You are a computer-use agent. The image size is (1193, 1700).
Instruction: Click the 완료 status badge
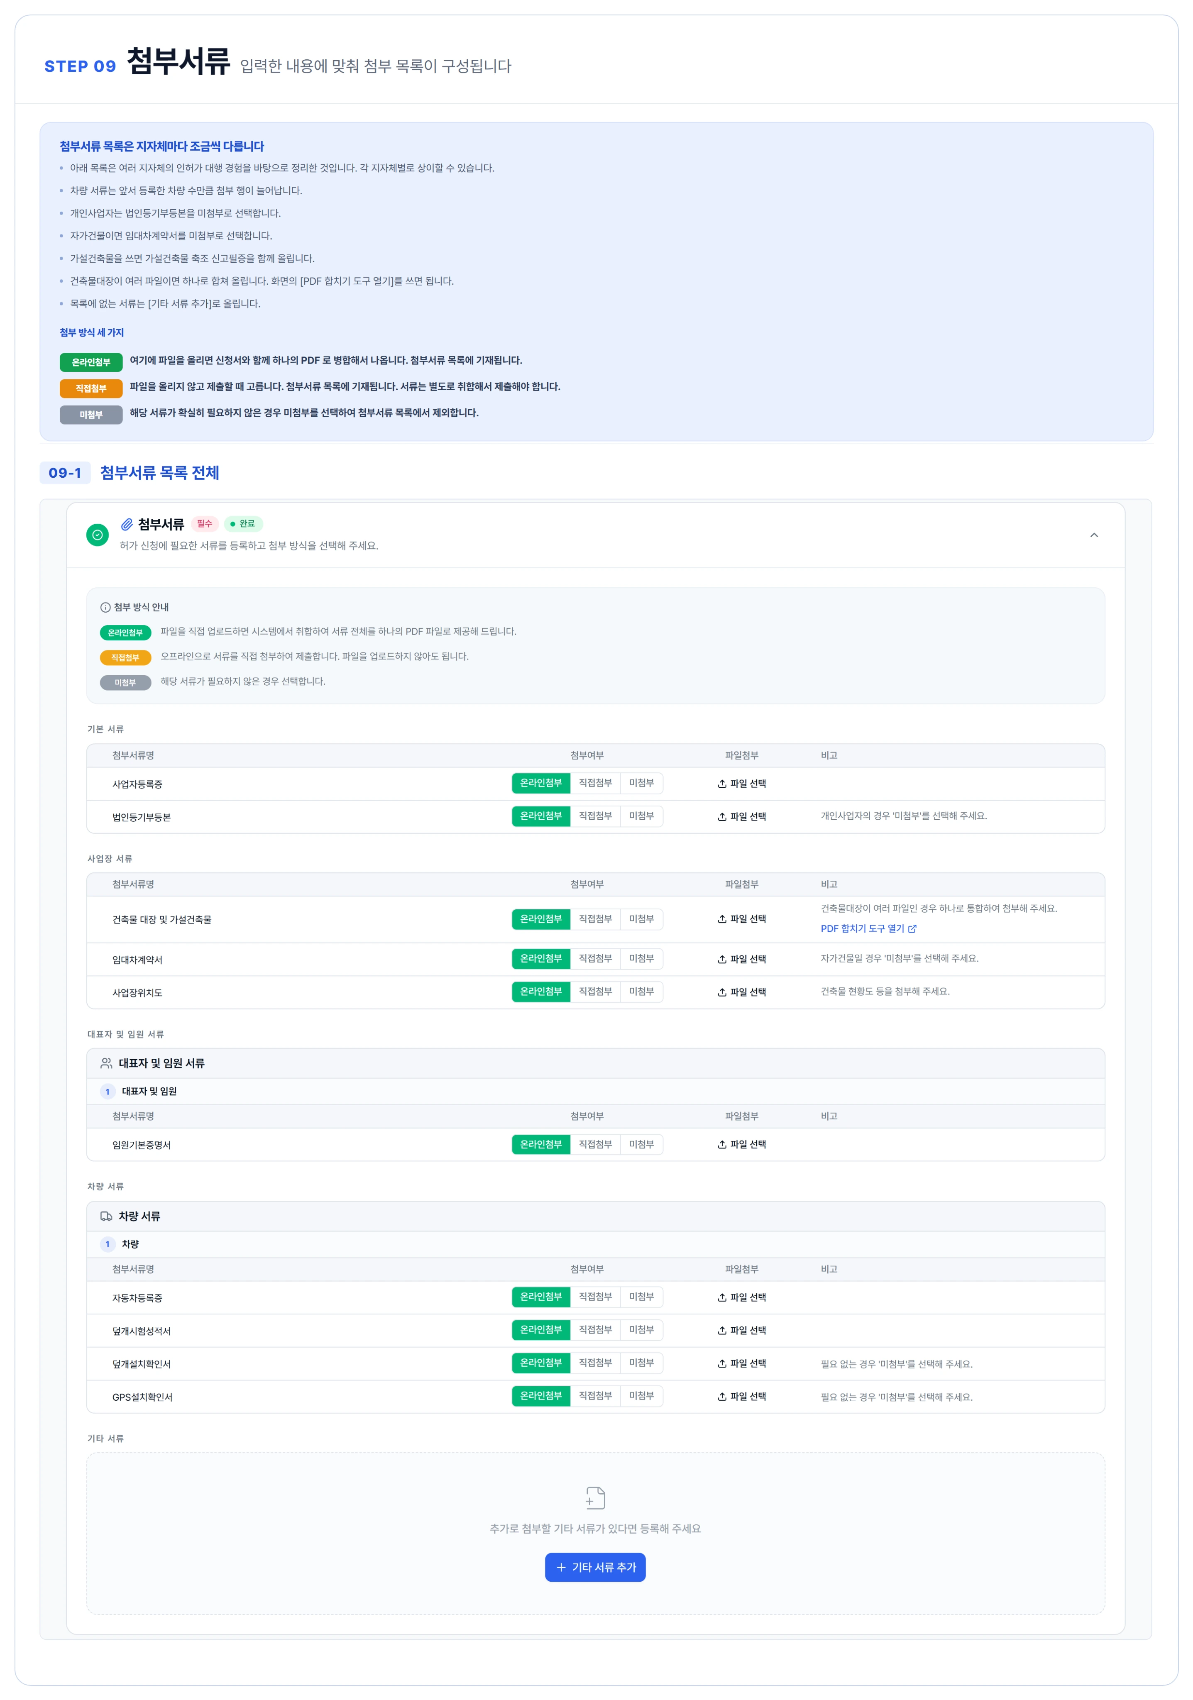pos(243,524)
